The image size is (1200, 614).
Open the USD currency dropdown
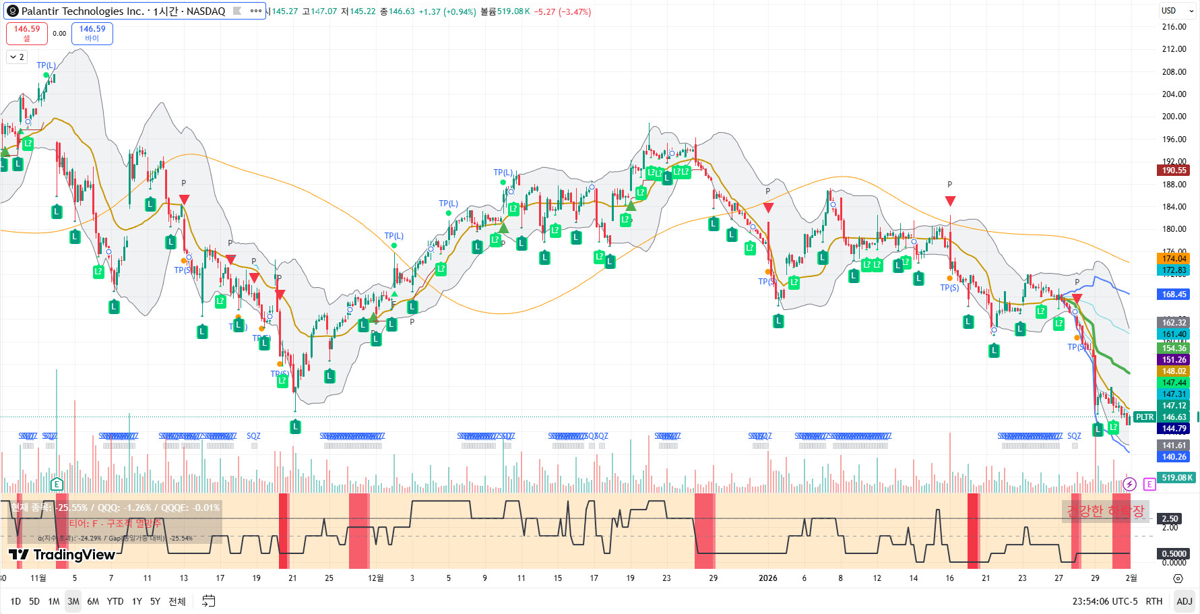pyautogui.click(x=1178, y=11)
